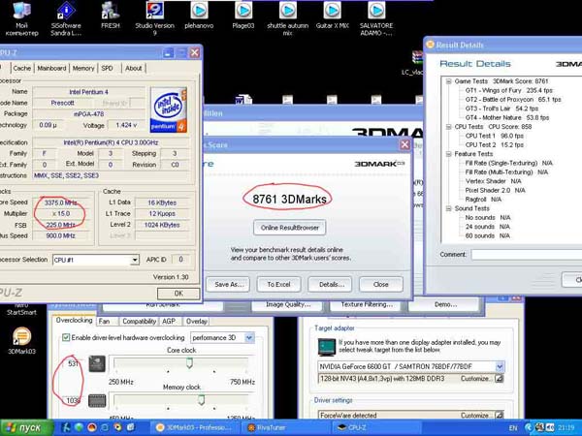Click the Memory clock chip icon
This screenshot has width=582, height=436.
point(97,401)
